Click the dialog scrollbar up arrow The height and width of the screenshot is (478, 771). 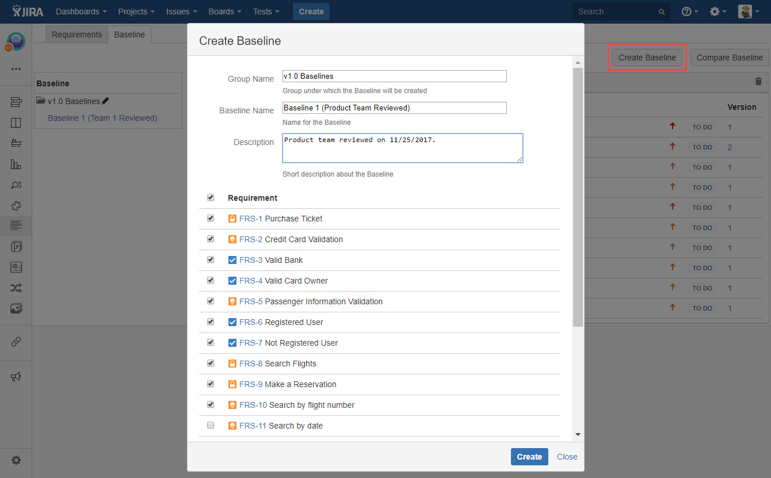[578, 62]
